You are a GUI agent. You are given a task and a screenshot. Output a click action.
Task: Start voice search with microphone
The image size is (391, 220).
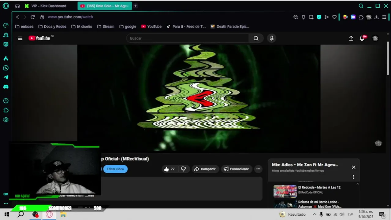pyautogui.click(x=272, y=38)
